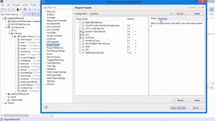Click the Deployment Descriptor icon

pos(9,21)
